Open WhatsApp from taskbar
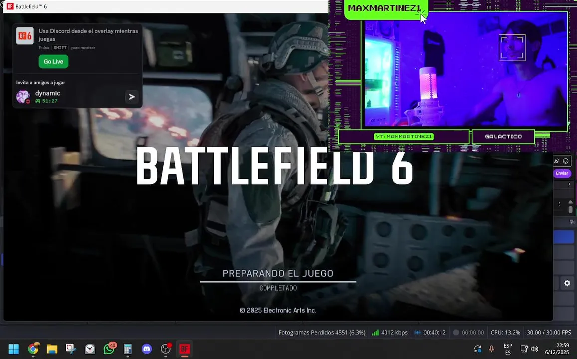This screenshot has width=577, height=359. coord(109,349)
